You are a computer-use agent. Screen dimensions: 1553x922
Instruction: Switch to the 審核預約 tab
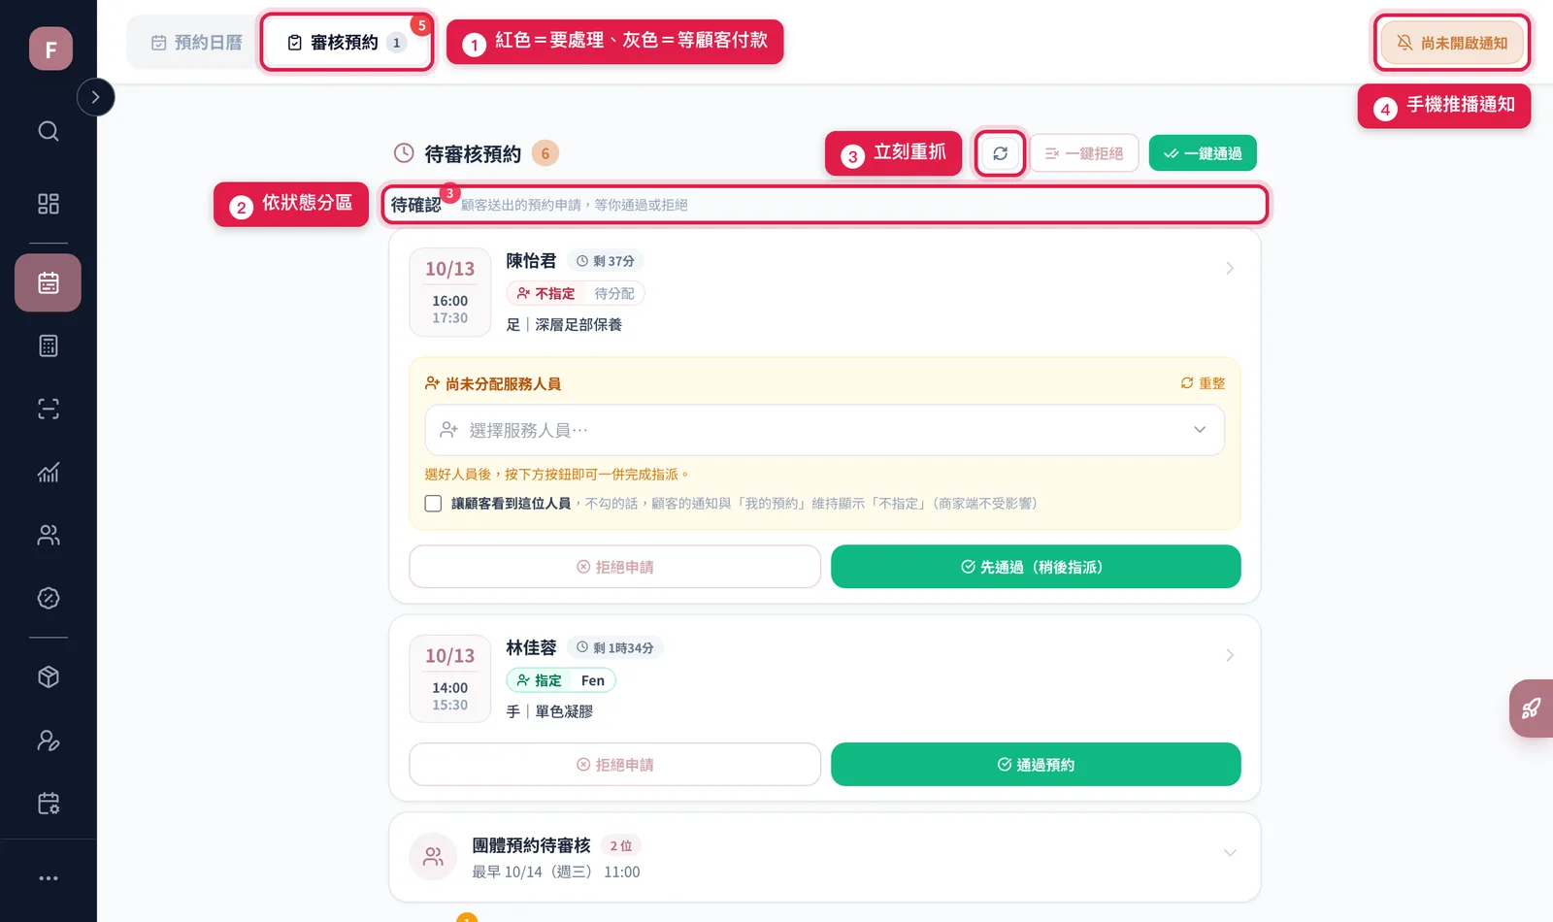pos(347,43)
